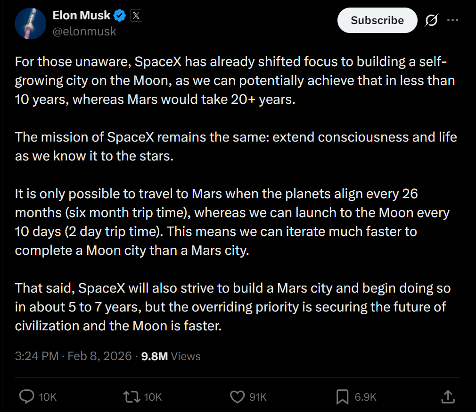Open the three-dot More options menu
Screen dimensions: 476x412
click(452, 20)
